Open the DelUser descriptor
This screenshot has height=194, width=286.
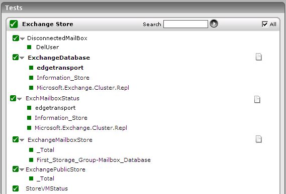pos(47,47)
